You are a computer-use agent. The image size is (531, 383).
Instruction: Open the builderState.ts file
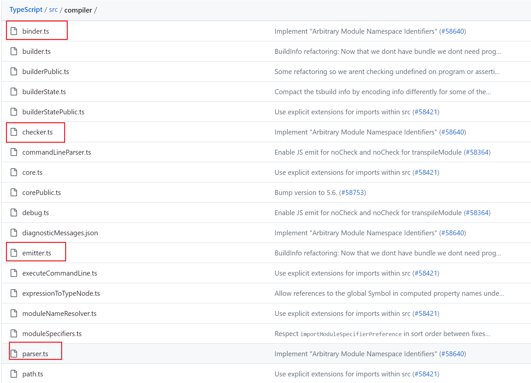(x=44, y=92)
